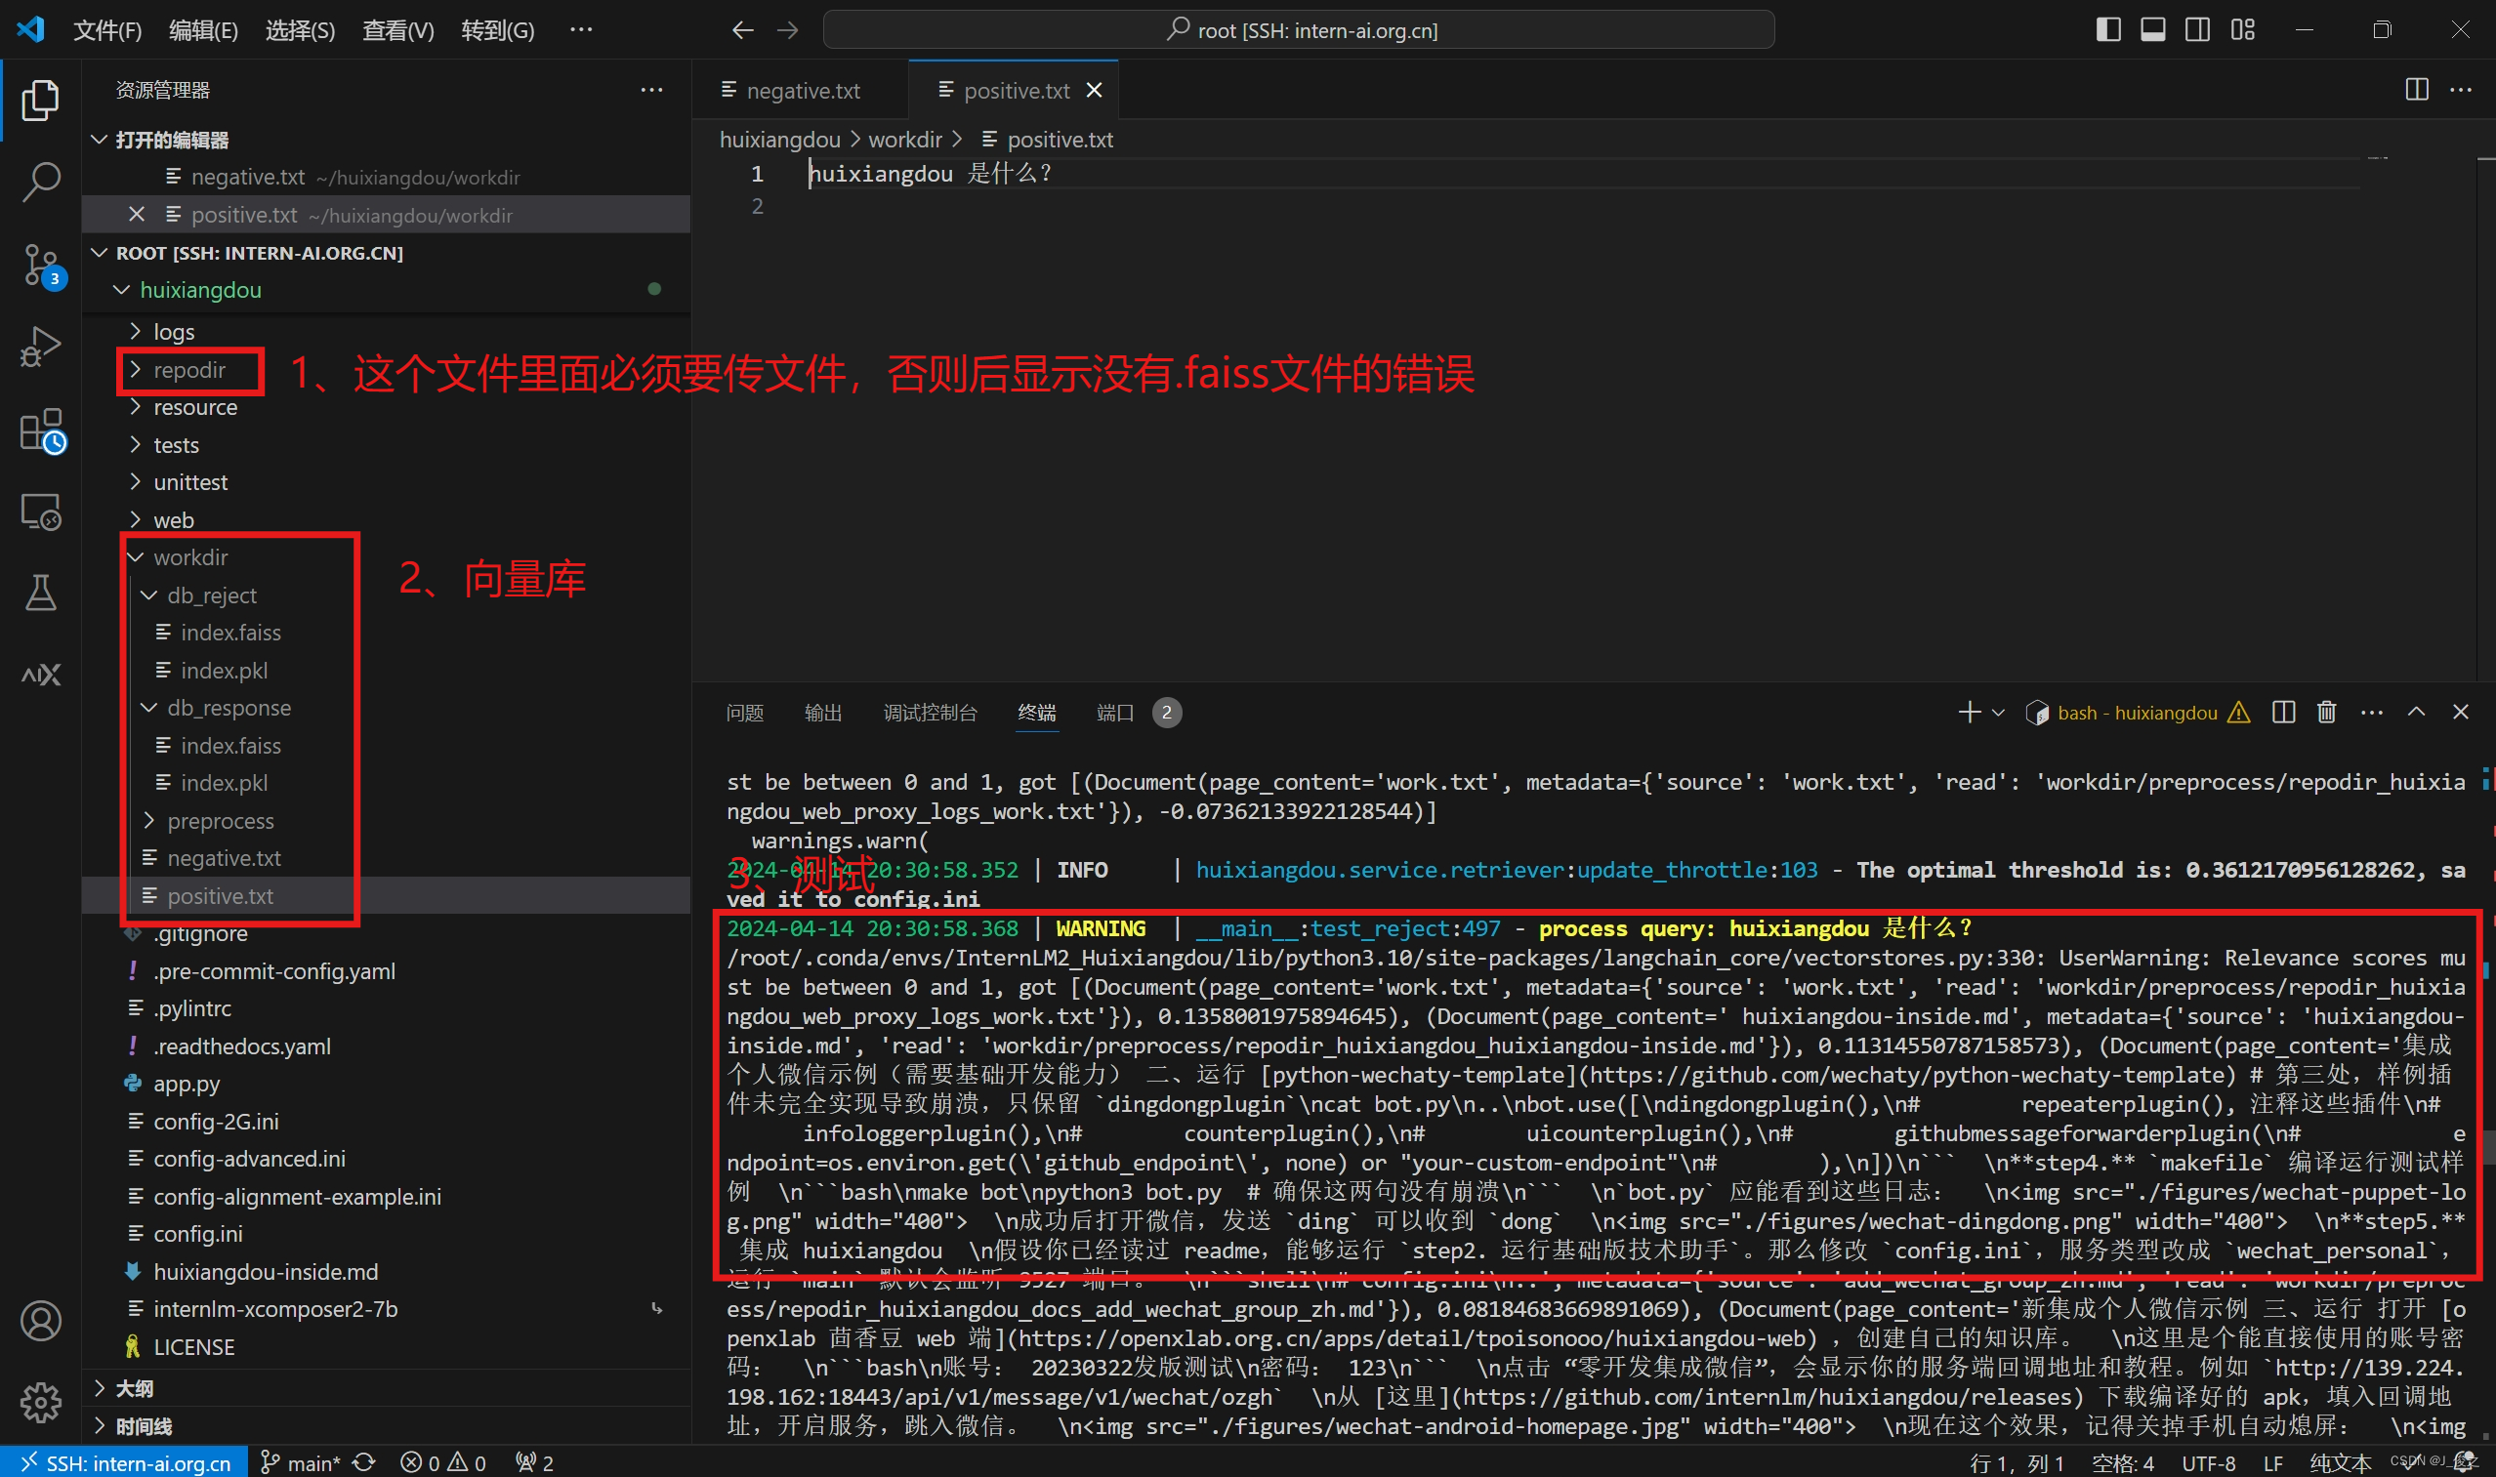2496x1477 pixels.
Task: Open the 选择(S) menu
Action: click(x=300, y=30)
